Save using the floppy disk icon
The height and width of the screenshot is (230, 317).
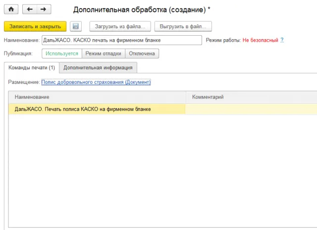[x=76, y=26]
